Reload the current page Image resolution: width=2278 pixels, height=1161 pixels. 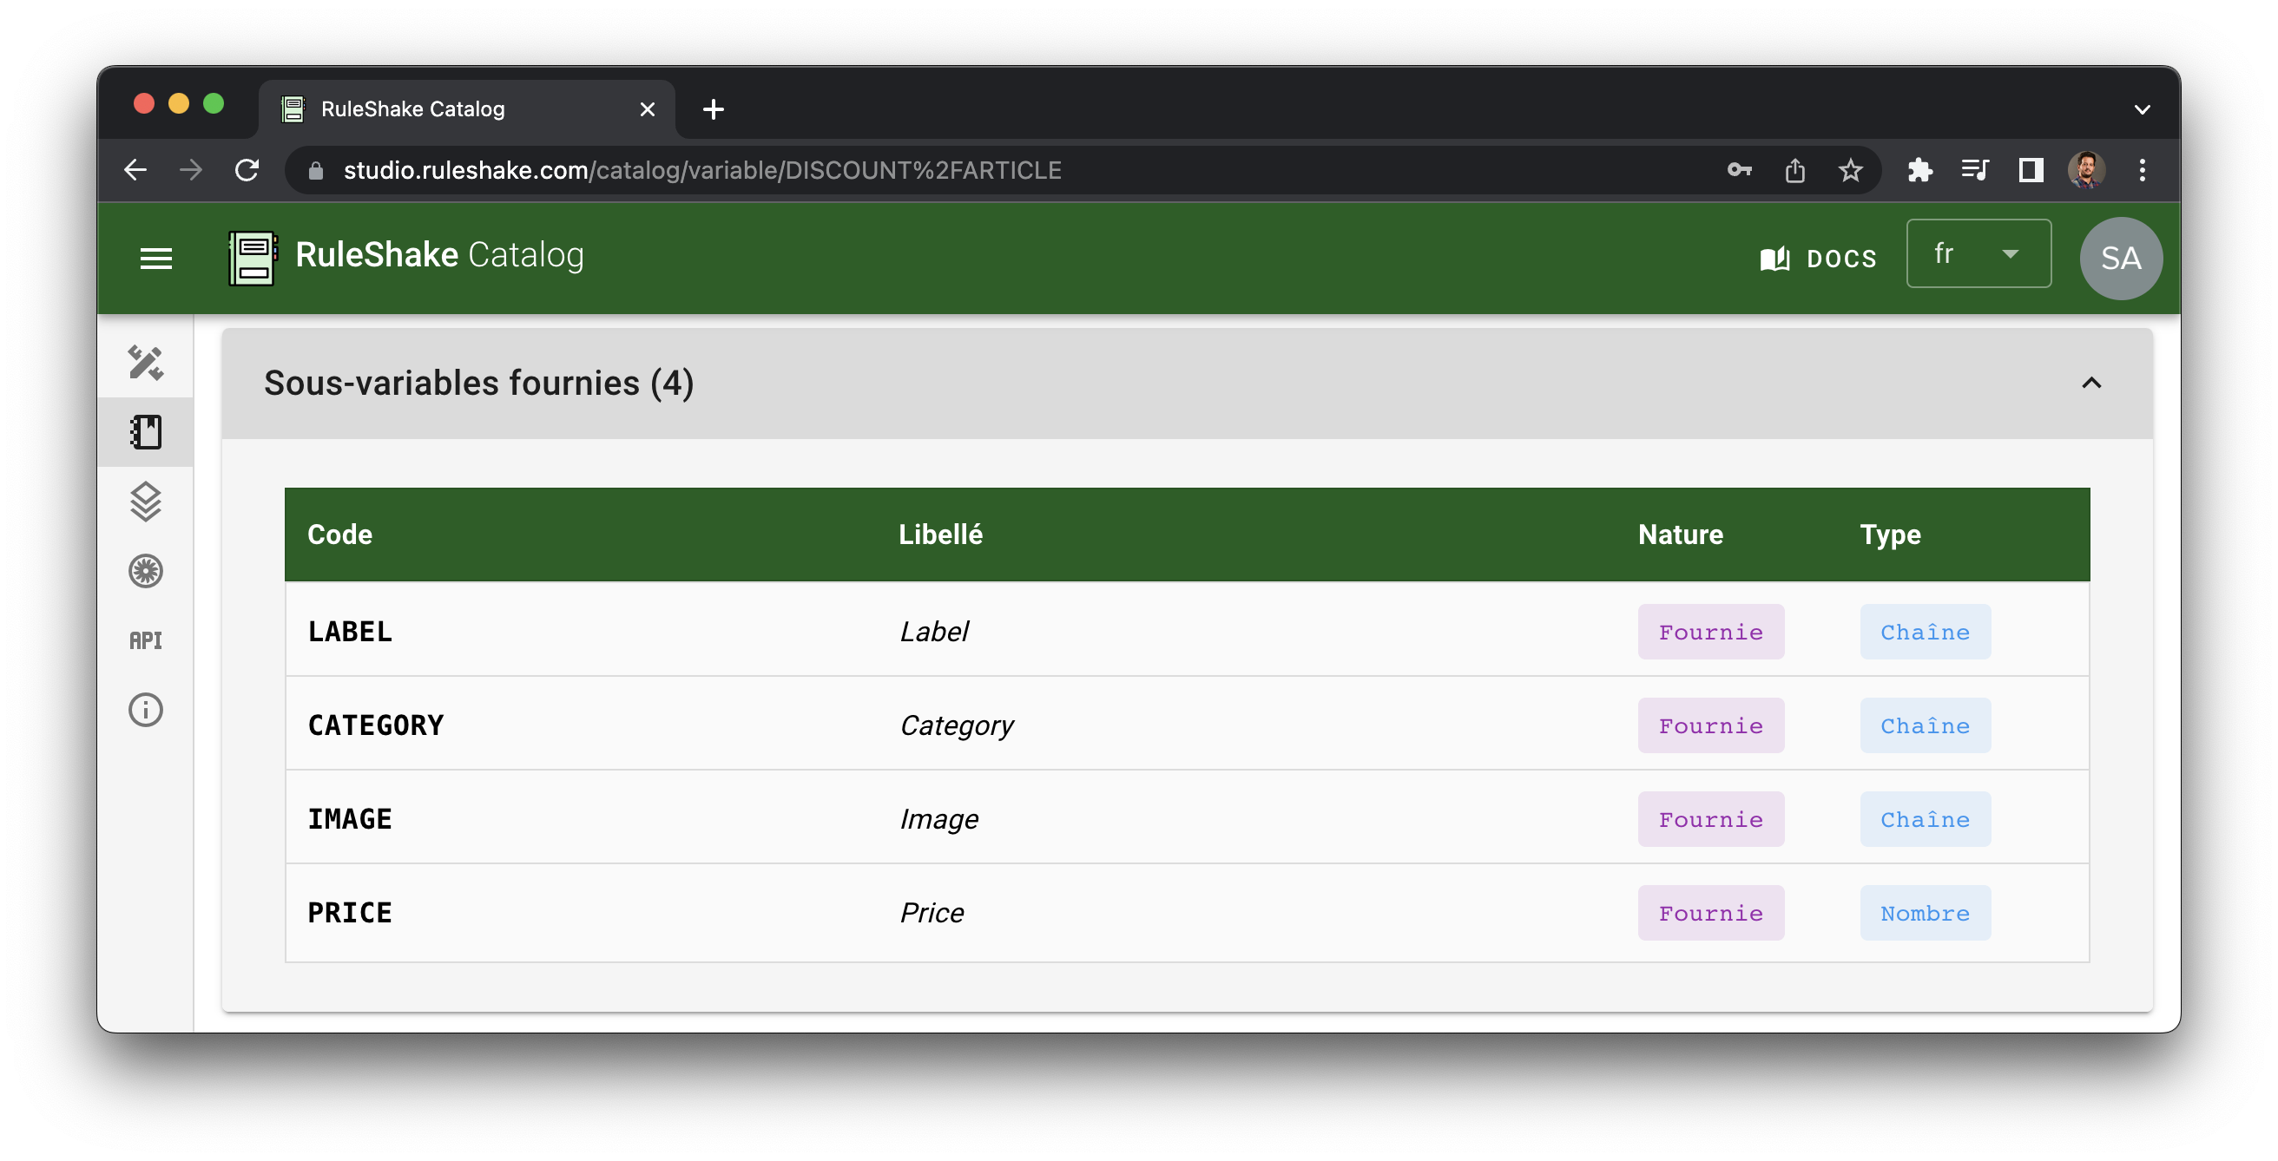[x=247, y=170]
